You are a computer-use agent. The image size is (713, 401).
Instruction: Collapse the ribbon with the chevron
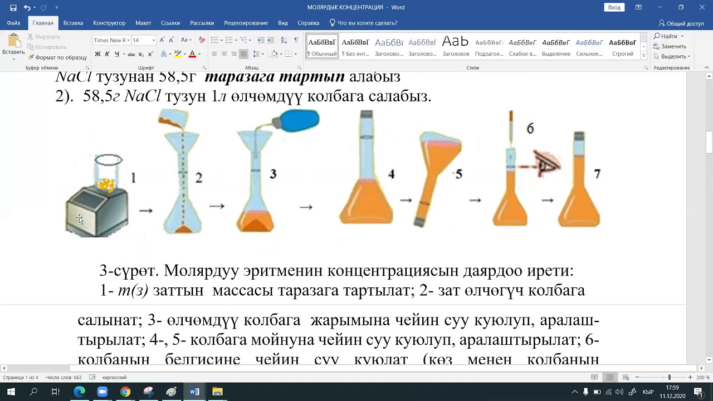pyautogui.click(x=706, y=67)
